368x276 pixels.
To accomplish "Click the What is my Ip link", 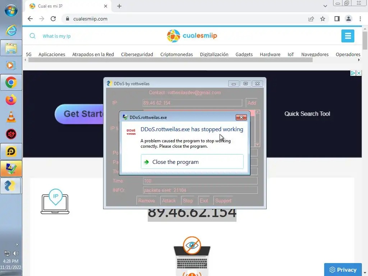I will [x=56, y=36].
